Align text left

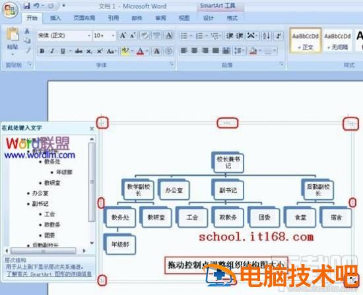[x=184, y=50]
